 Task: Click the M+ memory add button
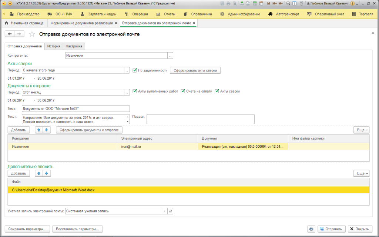tap(275, 4)
